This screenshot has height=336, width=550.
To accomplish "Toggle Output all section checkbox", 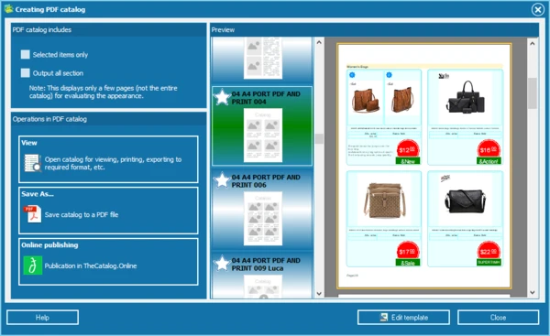I will (26, 73).
